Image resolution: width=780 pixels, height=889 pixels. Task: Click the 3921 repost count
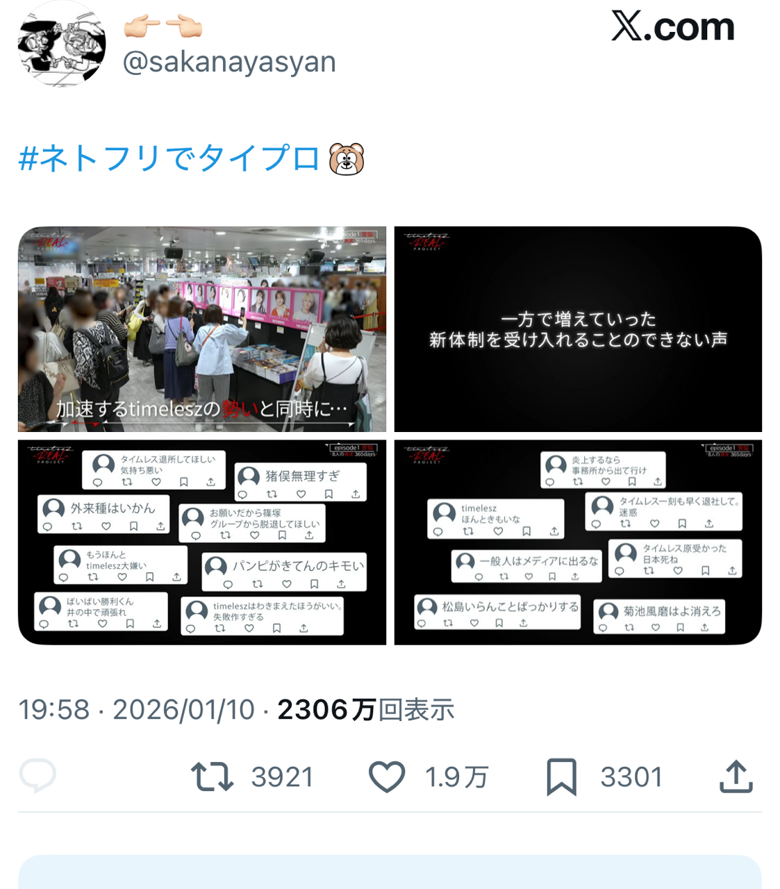[283, 777]
